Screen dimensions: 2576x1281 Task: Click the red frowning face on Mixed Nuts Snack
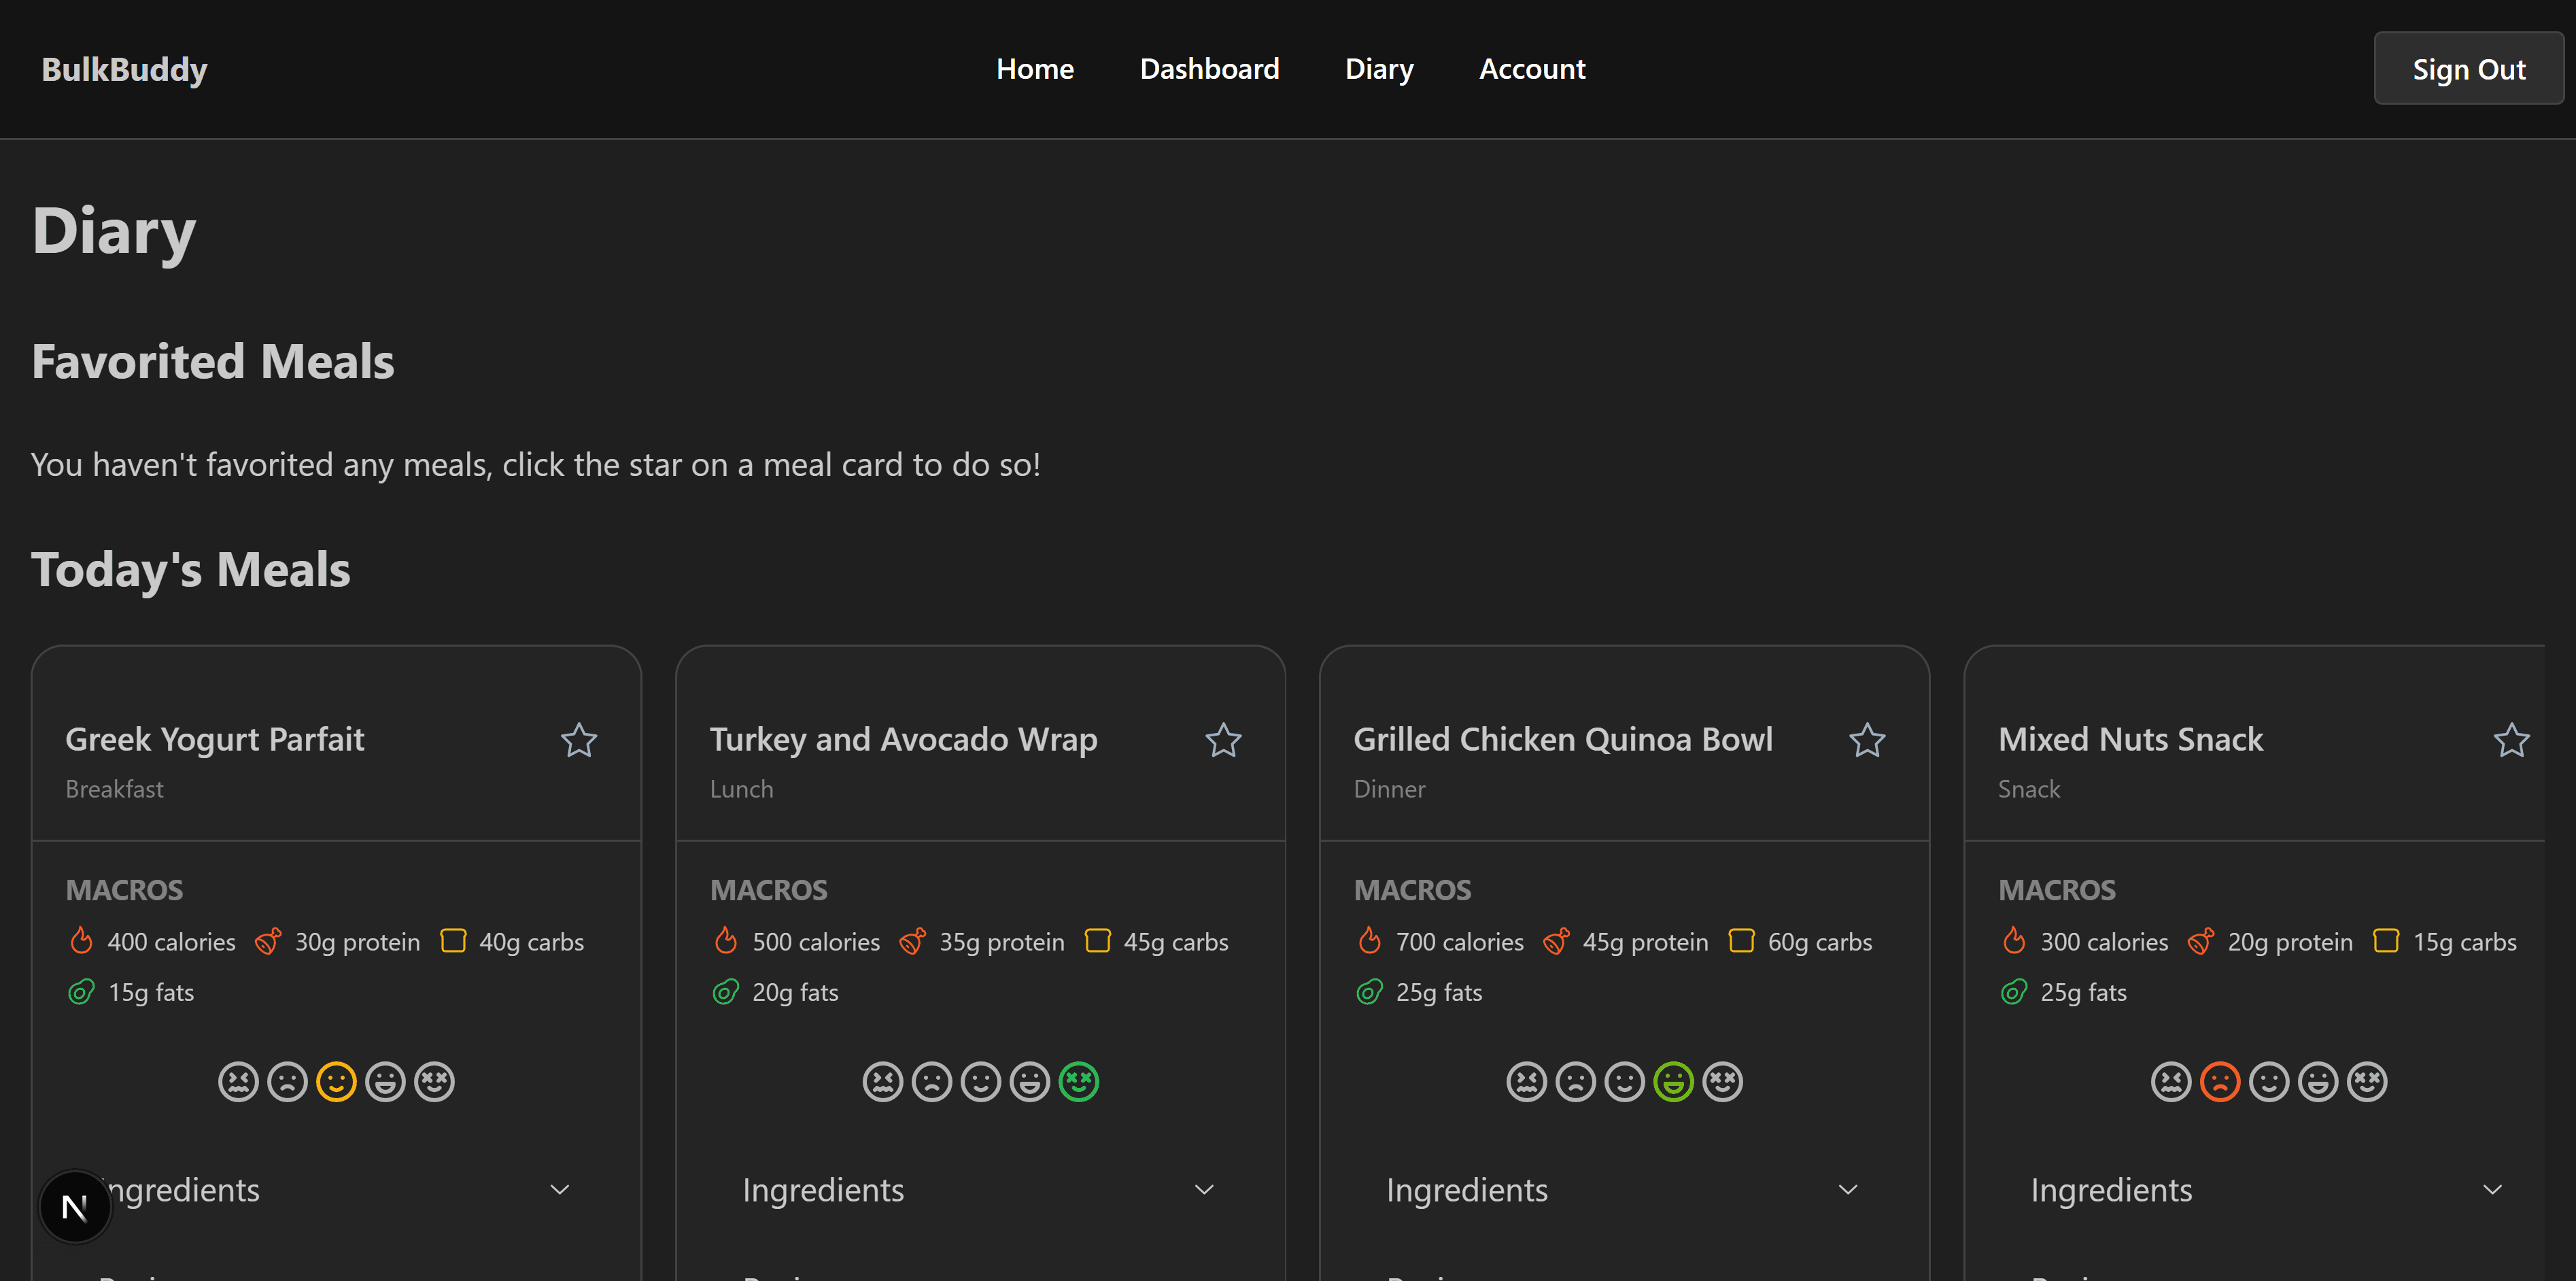[x=2220, y=1081]
